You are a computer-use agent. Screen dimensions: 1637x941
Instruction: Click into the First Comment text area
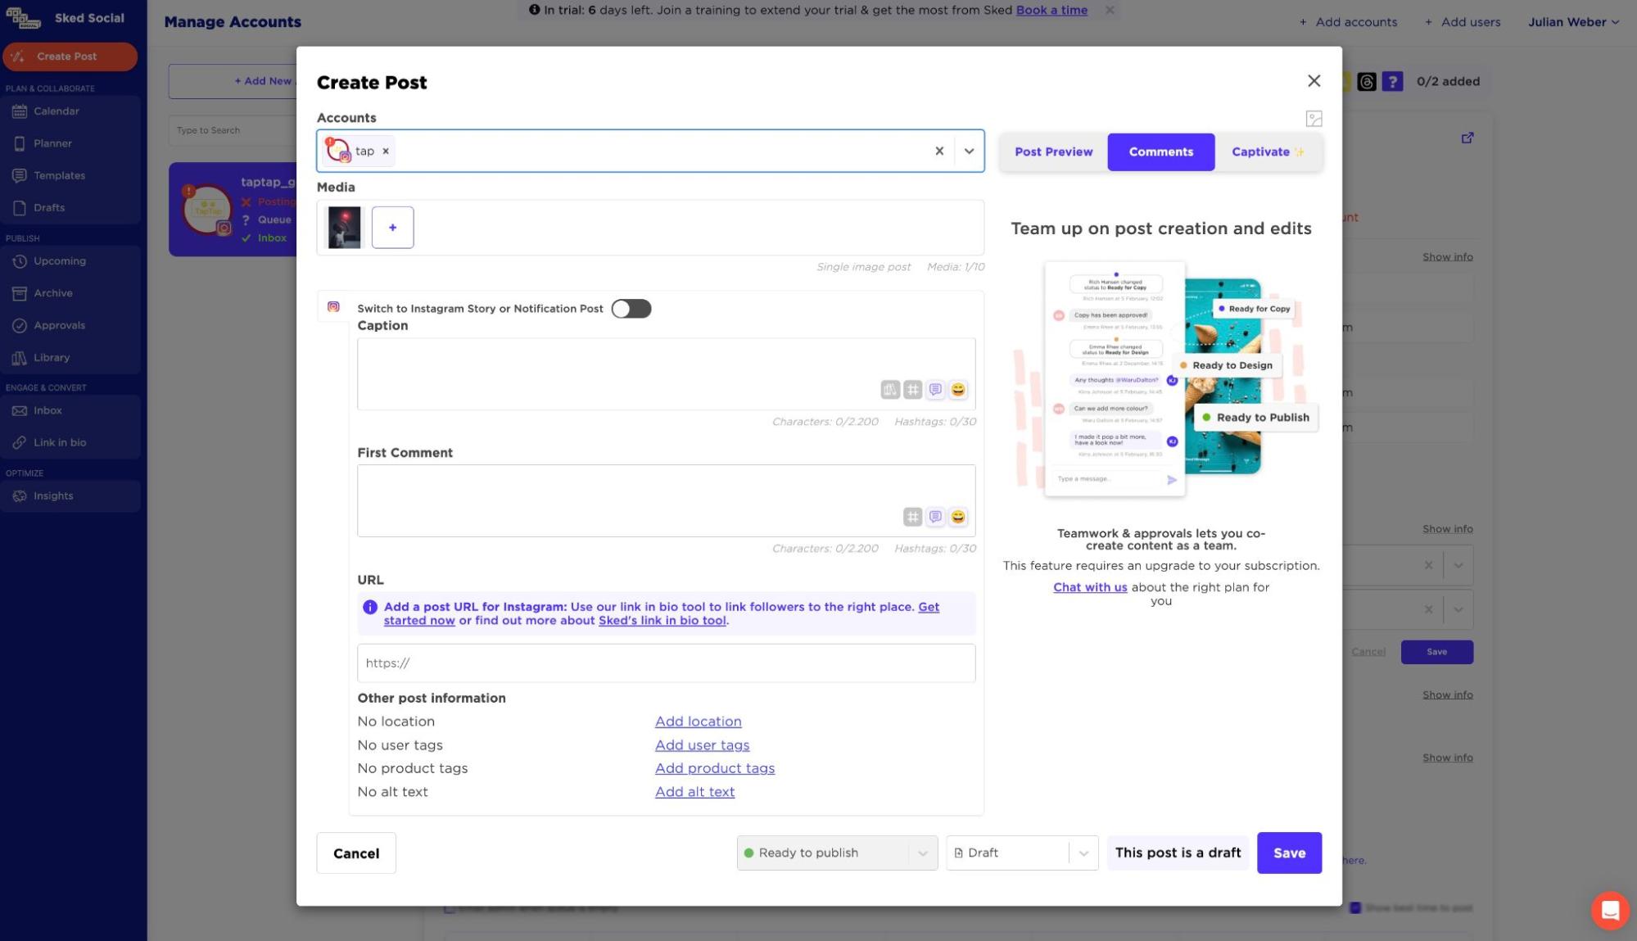point(666,500)
